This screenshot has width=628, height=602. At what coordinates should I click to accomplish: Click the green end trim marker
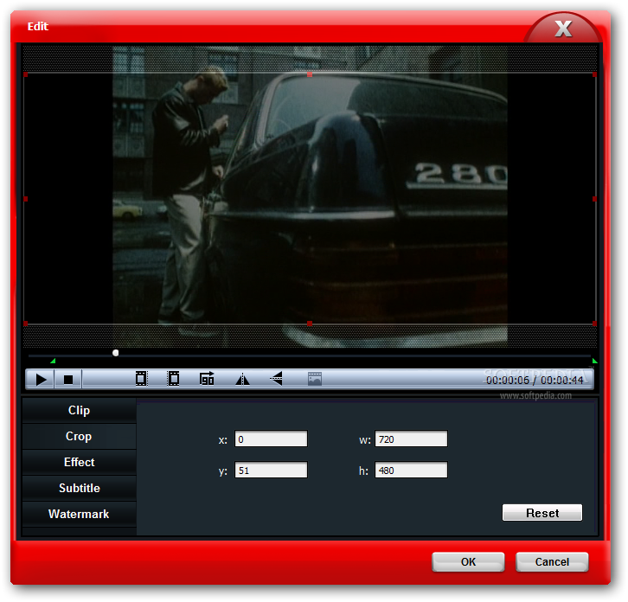click(x=595, y=361)
